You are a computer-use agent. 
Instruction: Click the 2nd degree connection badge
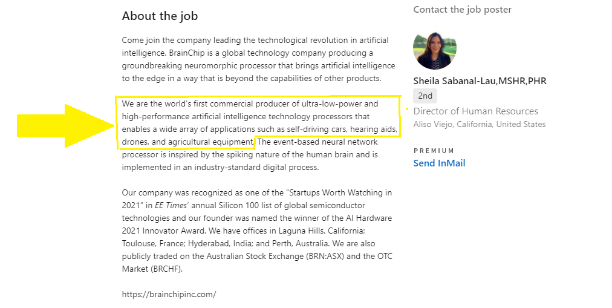click(x=425, y=96)
